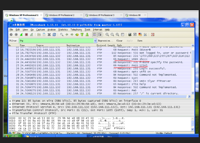Click the find packet magnifier icon

[x=62, y=34]
